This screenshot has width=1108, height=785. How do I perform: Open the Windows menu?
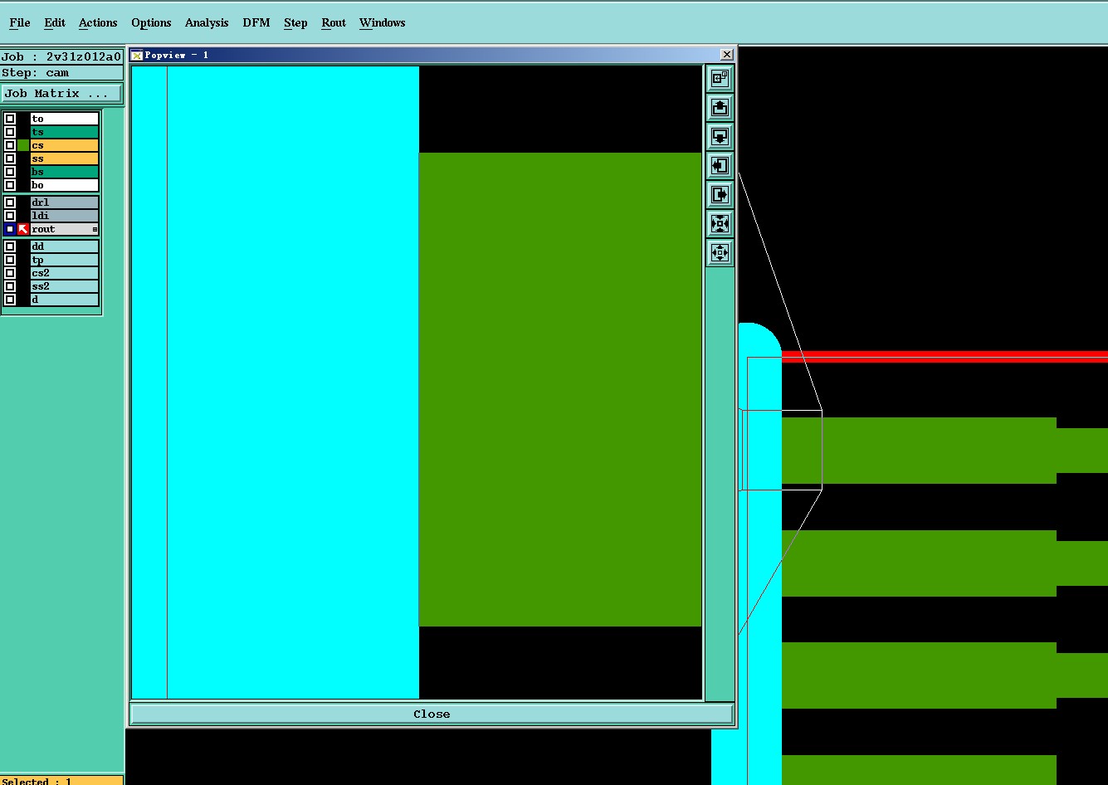(382, 22)
